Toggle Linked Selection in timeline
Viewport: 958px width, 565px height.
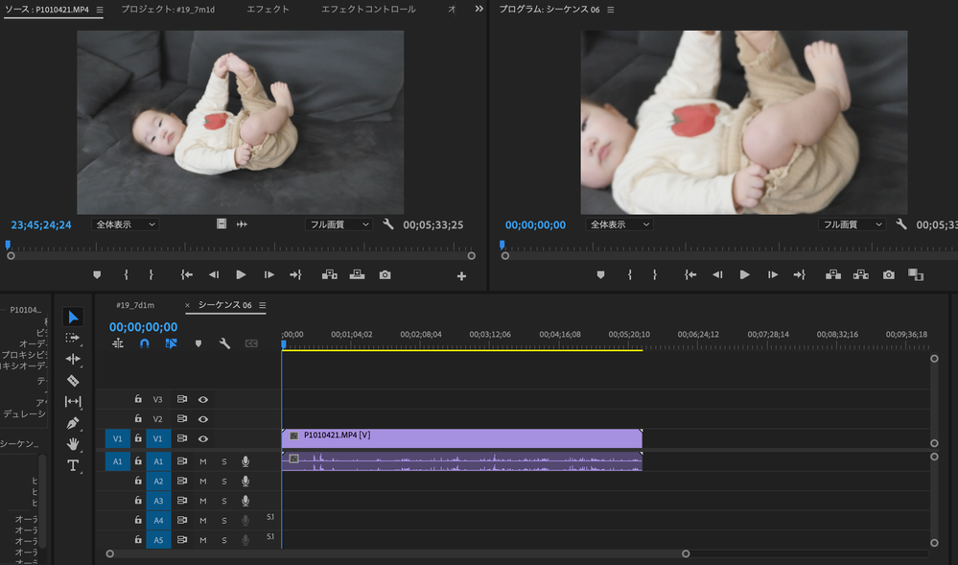pos(171,343)
